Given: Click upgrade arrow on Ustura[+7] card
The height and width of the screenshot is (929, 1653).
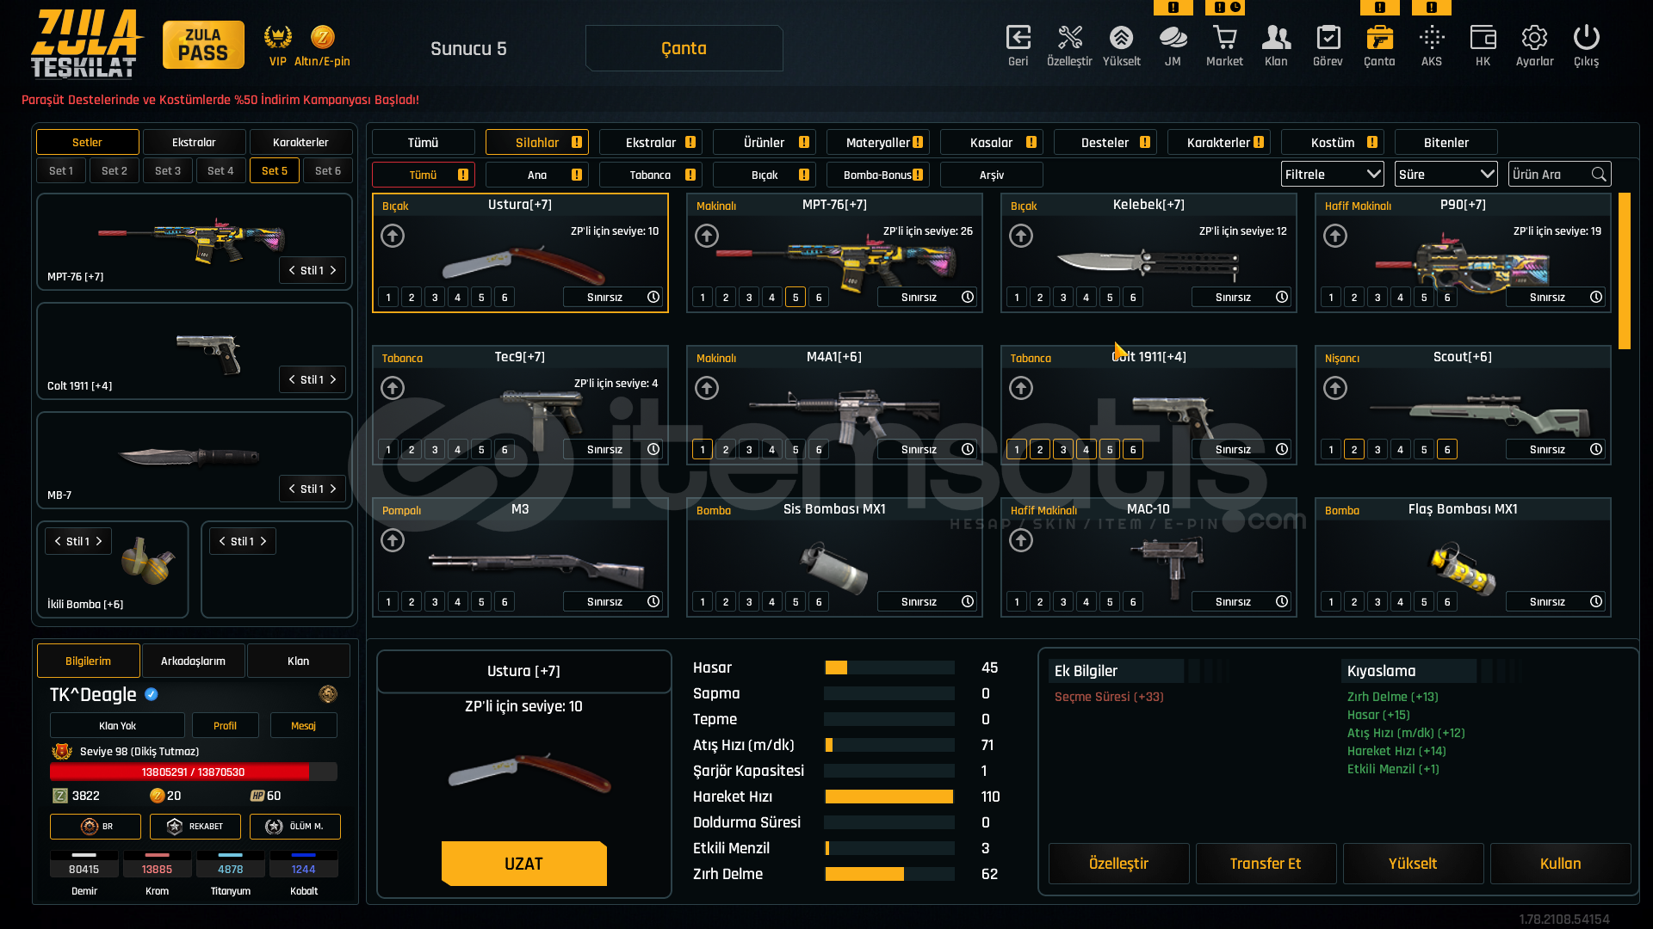Looking at the screenshot, I should [393, 236].
